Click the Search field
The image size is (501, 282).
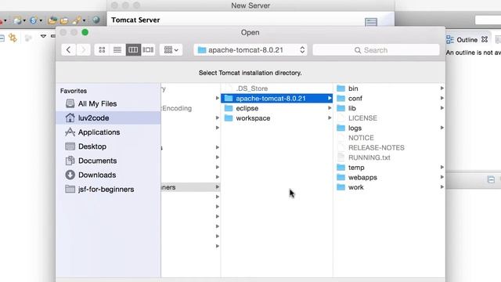pos(376,50)
